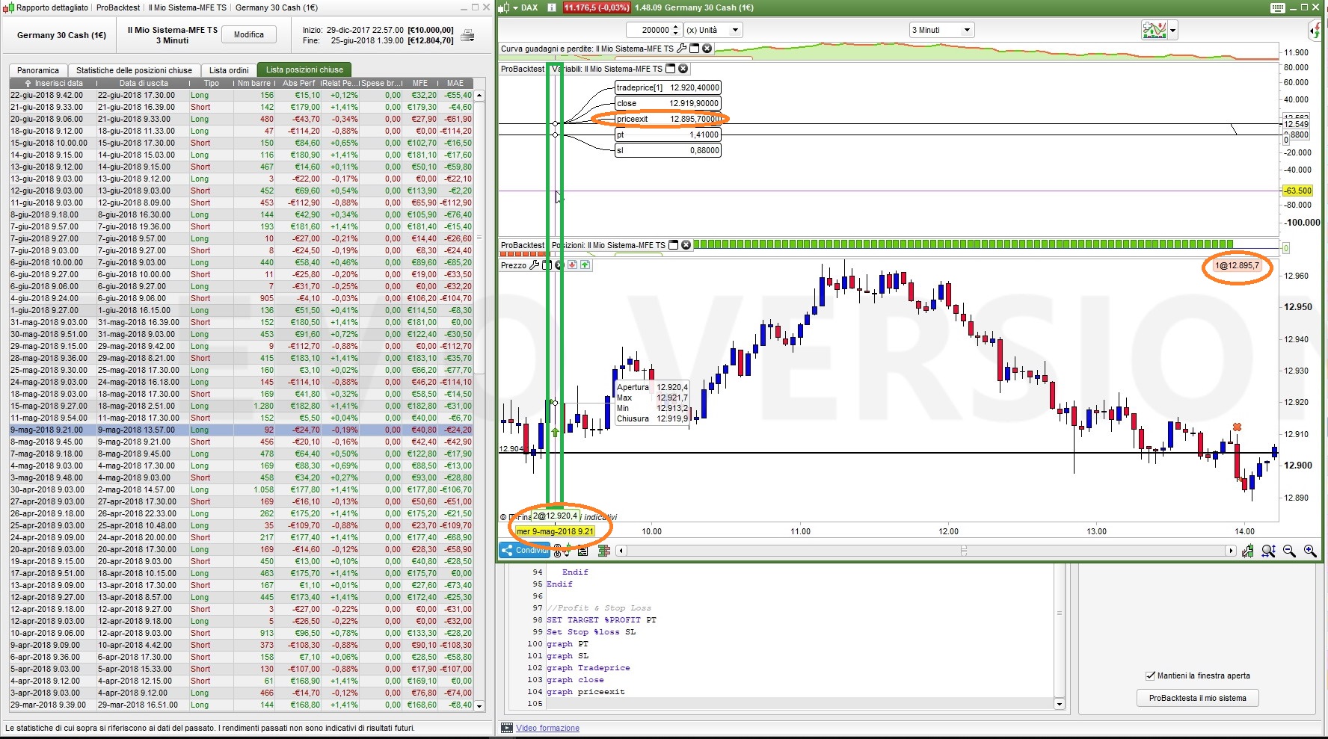
Task: Zoom in the chart with the plus magnifier
Action: click(1310, 551)
